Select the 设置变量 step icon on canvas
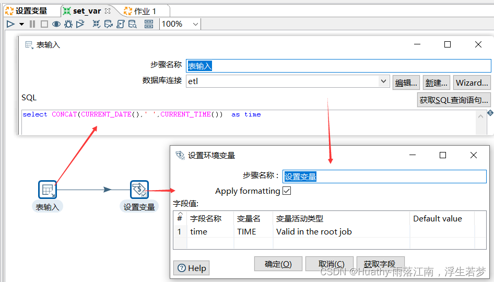The height and width of the screenshot is (282, 494). coord(139,190)
